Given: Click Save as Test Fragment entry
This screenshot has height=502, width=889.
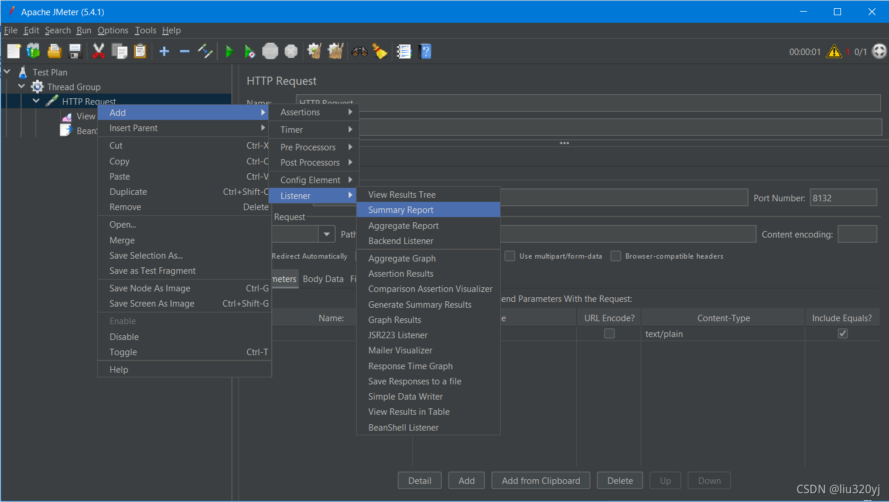Looking at the screenshot, I should [x=184, y=271].
